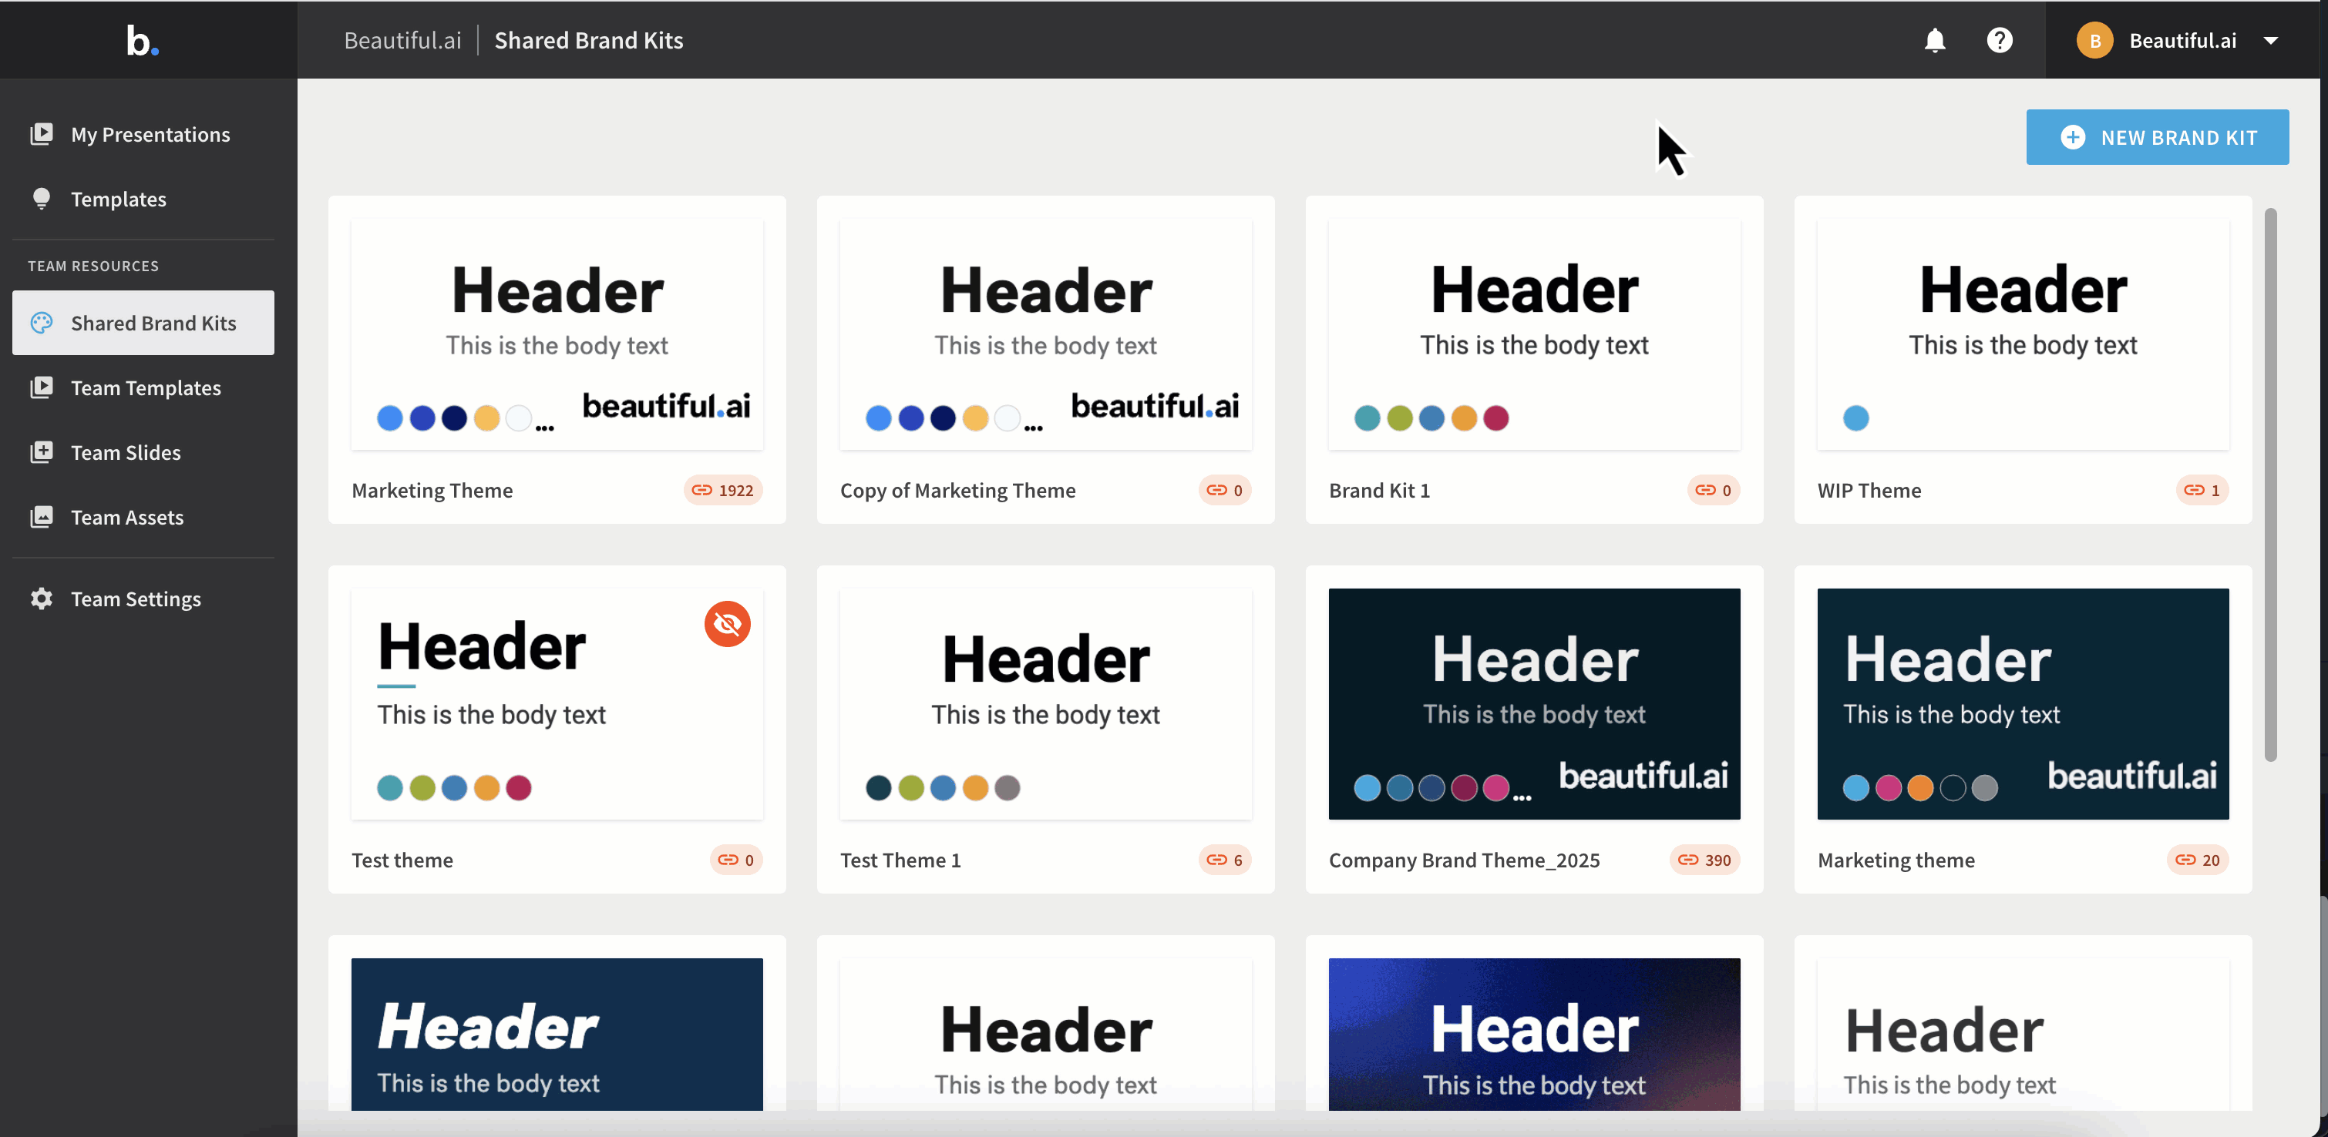Screen dimensions: 2328x1137
Task: Open Copy of Marketing Theme thumbnail
Action: coord(1045,334)
